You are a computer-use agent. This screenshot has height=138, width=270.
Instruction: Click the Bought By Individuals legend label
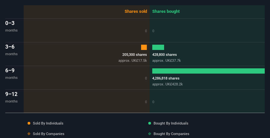pyautogui.click(x=171, y=123)
